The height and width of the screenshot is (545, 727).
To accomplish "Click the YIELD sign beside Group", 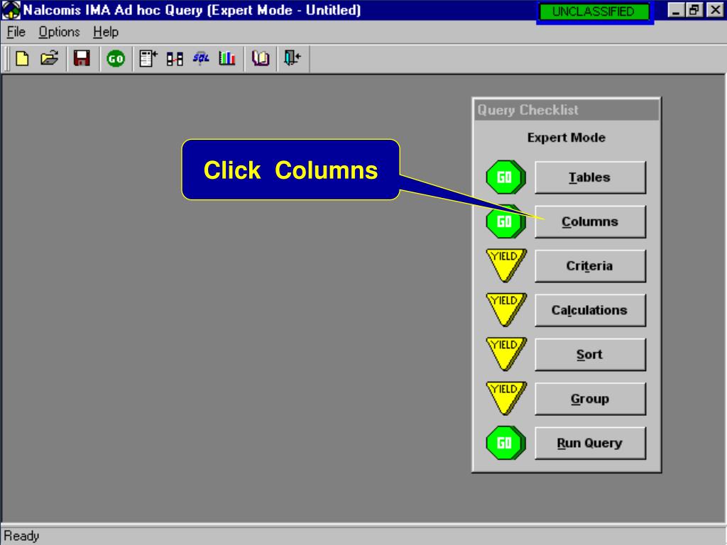I will [505, 397].
